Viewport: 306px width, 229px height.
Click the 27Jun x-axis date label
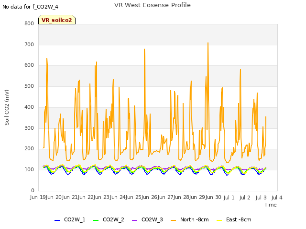(174, 198)
